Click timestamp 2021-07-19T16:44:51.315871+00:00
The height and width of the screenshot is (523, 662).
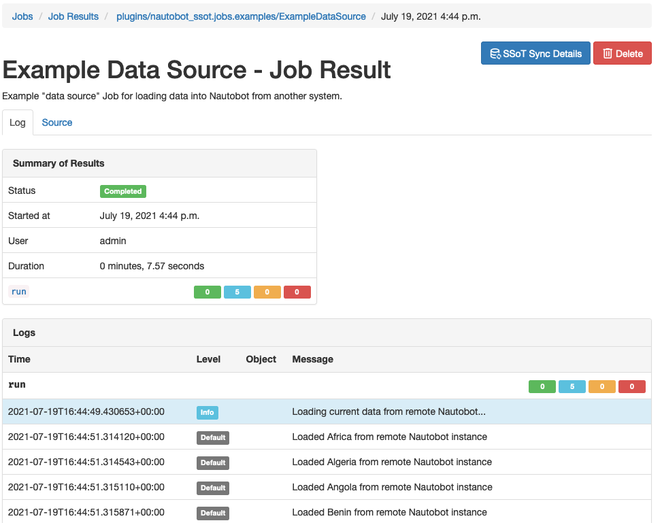point(86,512)
